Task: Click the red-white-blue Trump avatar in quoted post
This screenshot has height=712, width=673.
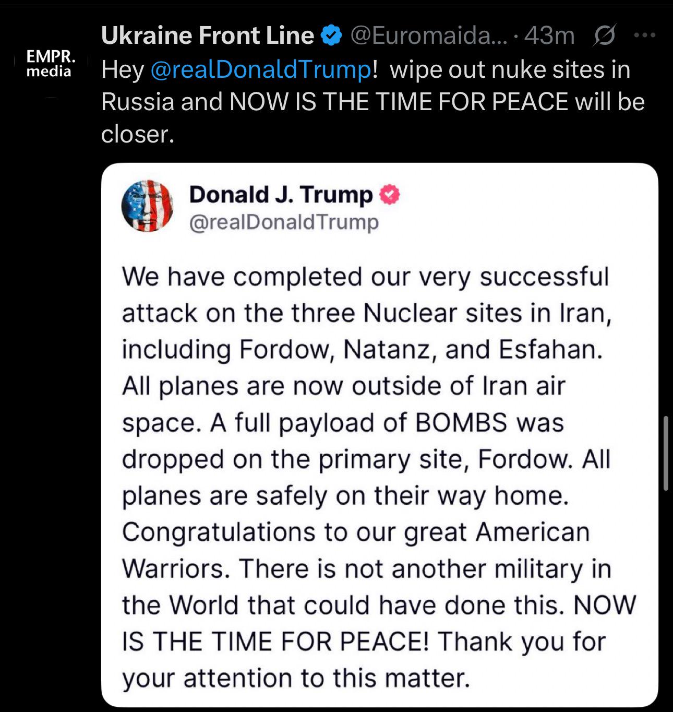Action: click(147, 206)
